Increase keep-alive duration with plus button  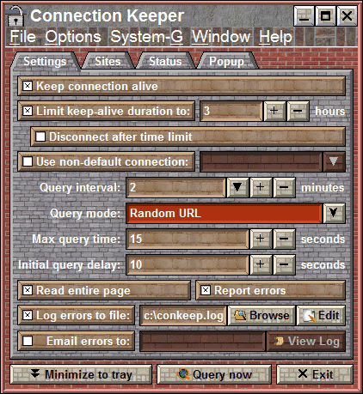274,111
